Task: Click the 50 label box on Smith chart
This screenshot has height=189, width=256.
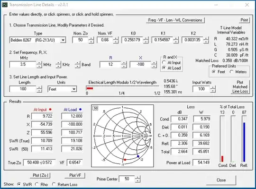Action: pyautogui.click(x=96, y=108)
